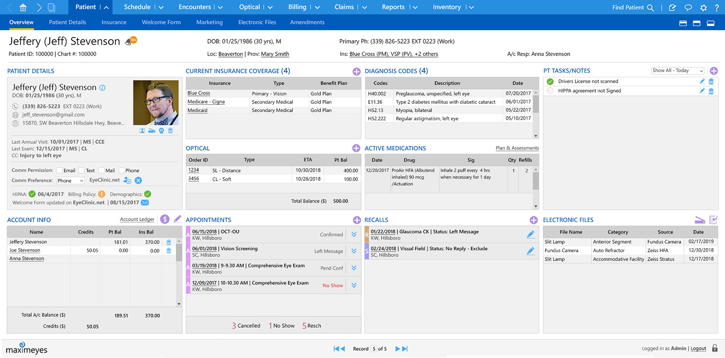725x358 pixels.
Task: Click the home icon in top bar
Action: (23, 7)
